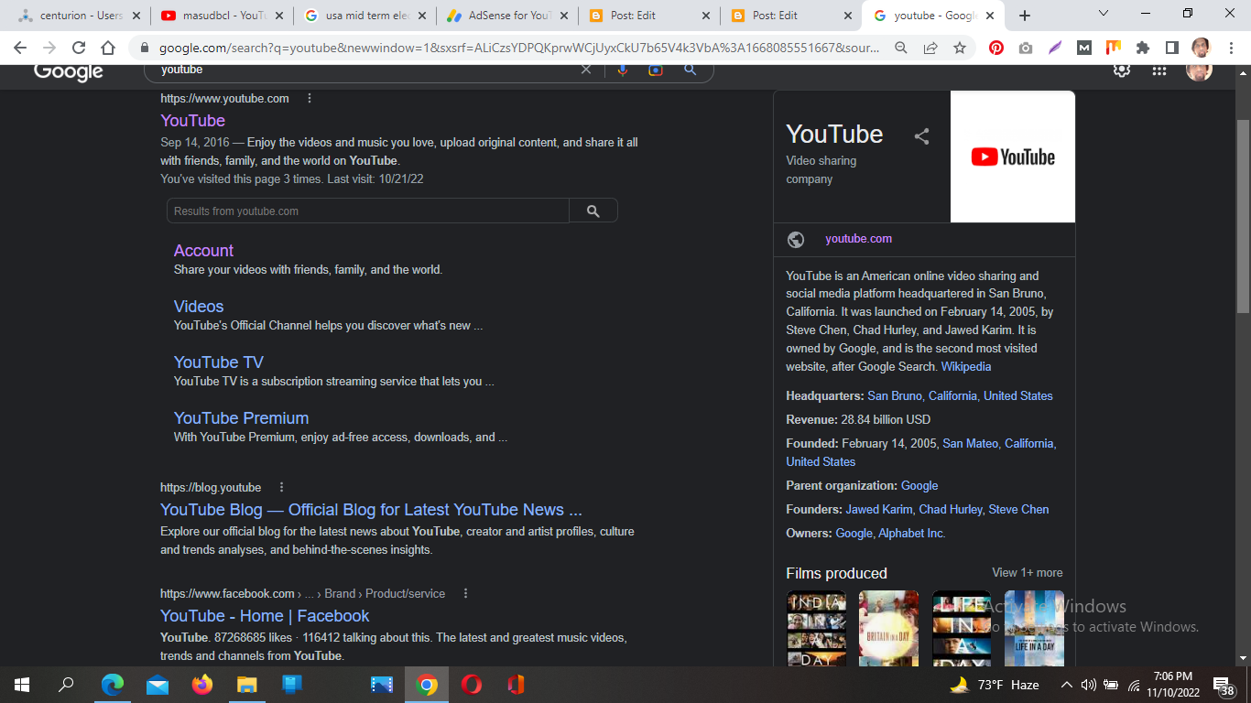1251x703 pixels.
Task: Bookmark this page with the star icon
Action: (x=960, y=48)
